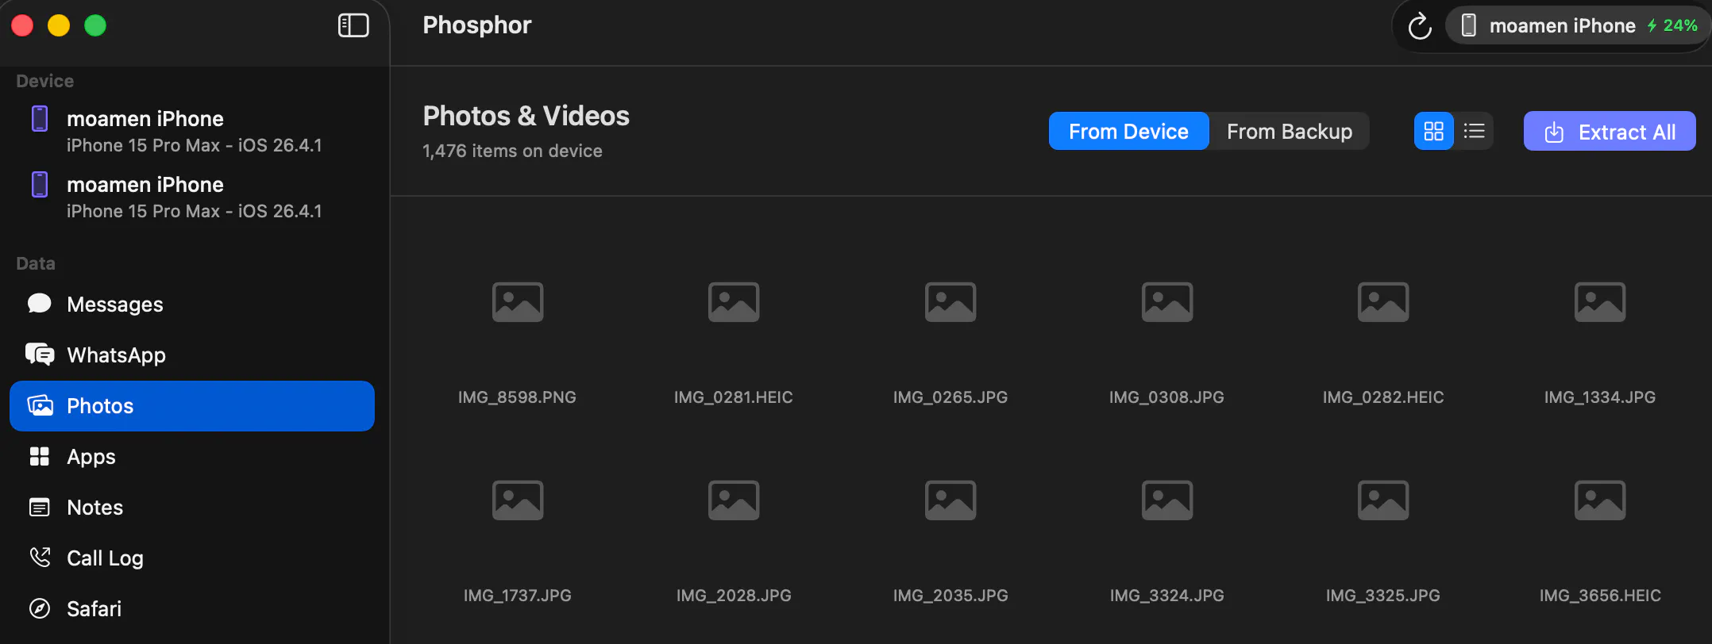Select thumbnail IMG_0281.HEIC
1712x644 pixels.
[734, 302]
